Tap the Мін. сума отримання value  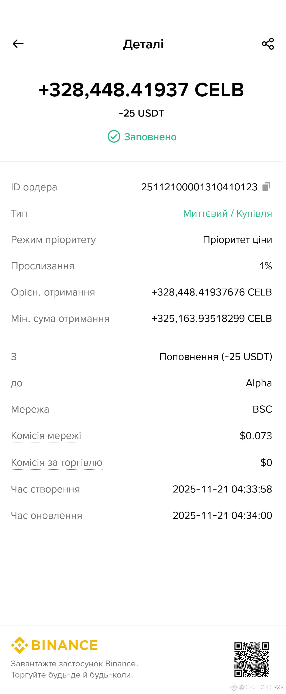(x=212, y=318)
